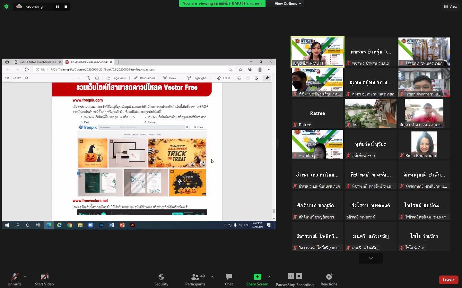Select the Riem Boonchom video tile
Screen dimensions: 462x288
pos(424,144)
